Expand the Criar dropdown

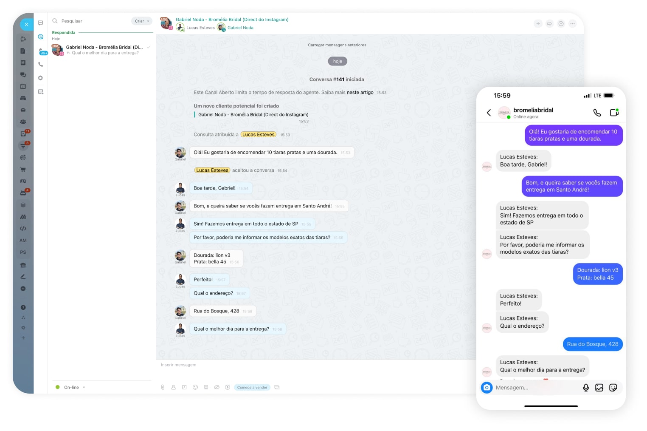click(x=142, y=21)
